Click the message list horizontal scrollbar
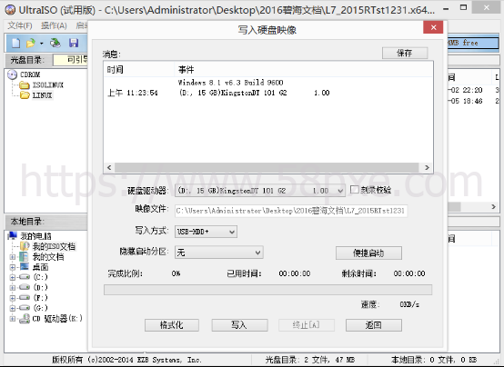Screen dimensions: 504x367 click(x=267, y=167)
